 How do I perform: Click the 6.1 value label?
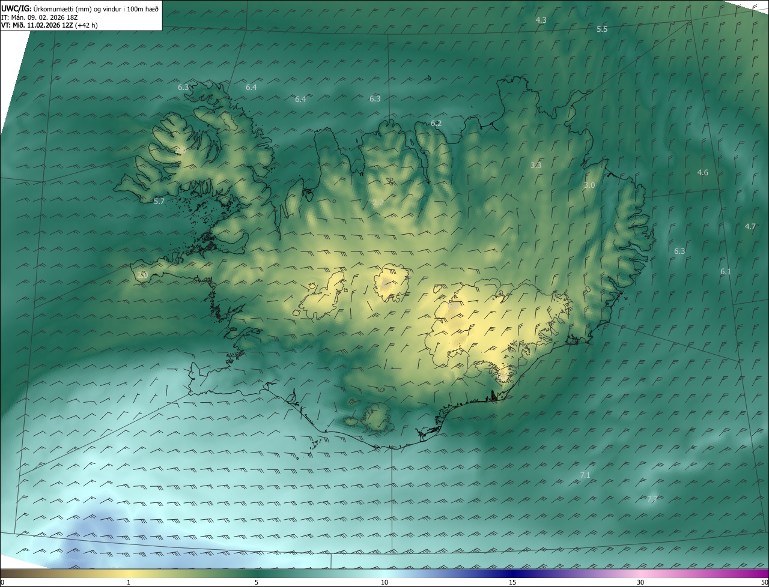point(726,272)
